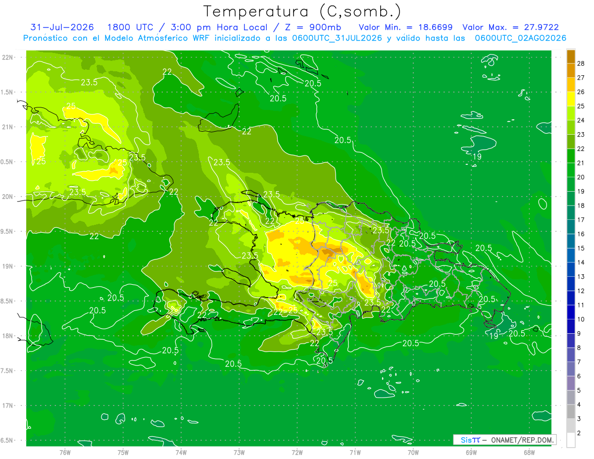
Task: Click the gray 3–4 color scale segment
Action: point(571,412)
